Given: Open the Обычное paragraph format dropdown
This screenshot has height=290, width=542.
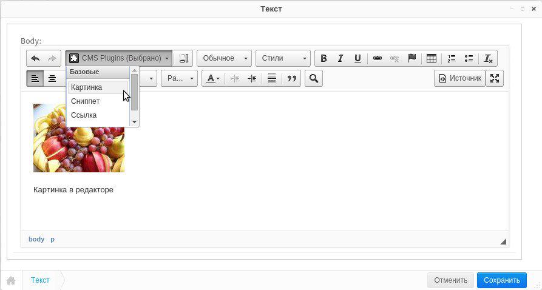Looking at the screenshot, I should coord(223,58).
